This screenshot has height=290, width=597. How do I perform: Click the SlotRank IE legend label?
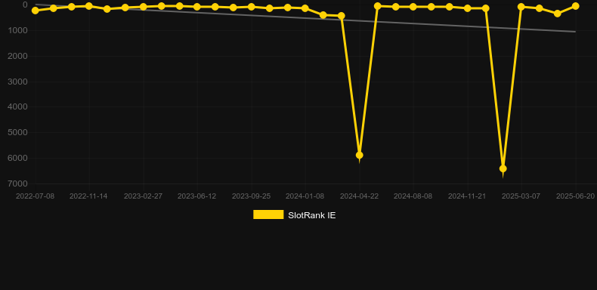point(312,215)
